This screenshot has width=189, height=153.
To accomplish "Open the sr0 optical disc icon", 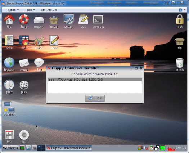I will tap(24, 135).
